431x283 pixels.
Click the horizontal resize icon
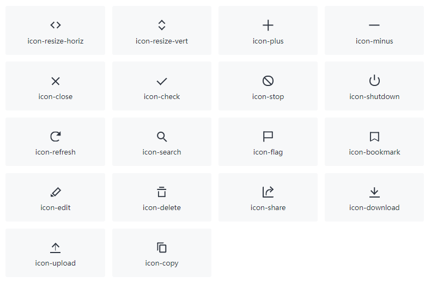click(x=55, y=25)
